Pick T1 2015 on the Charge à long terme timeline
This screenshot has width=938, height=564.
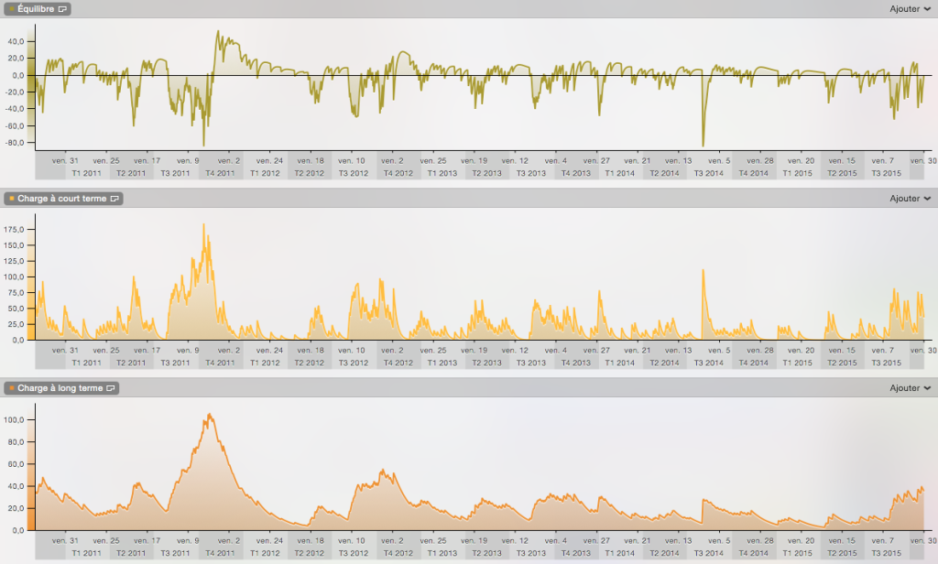click(x=797, y=553)
